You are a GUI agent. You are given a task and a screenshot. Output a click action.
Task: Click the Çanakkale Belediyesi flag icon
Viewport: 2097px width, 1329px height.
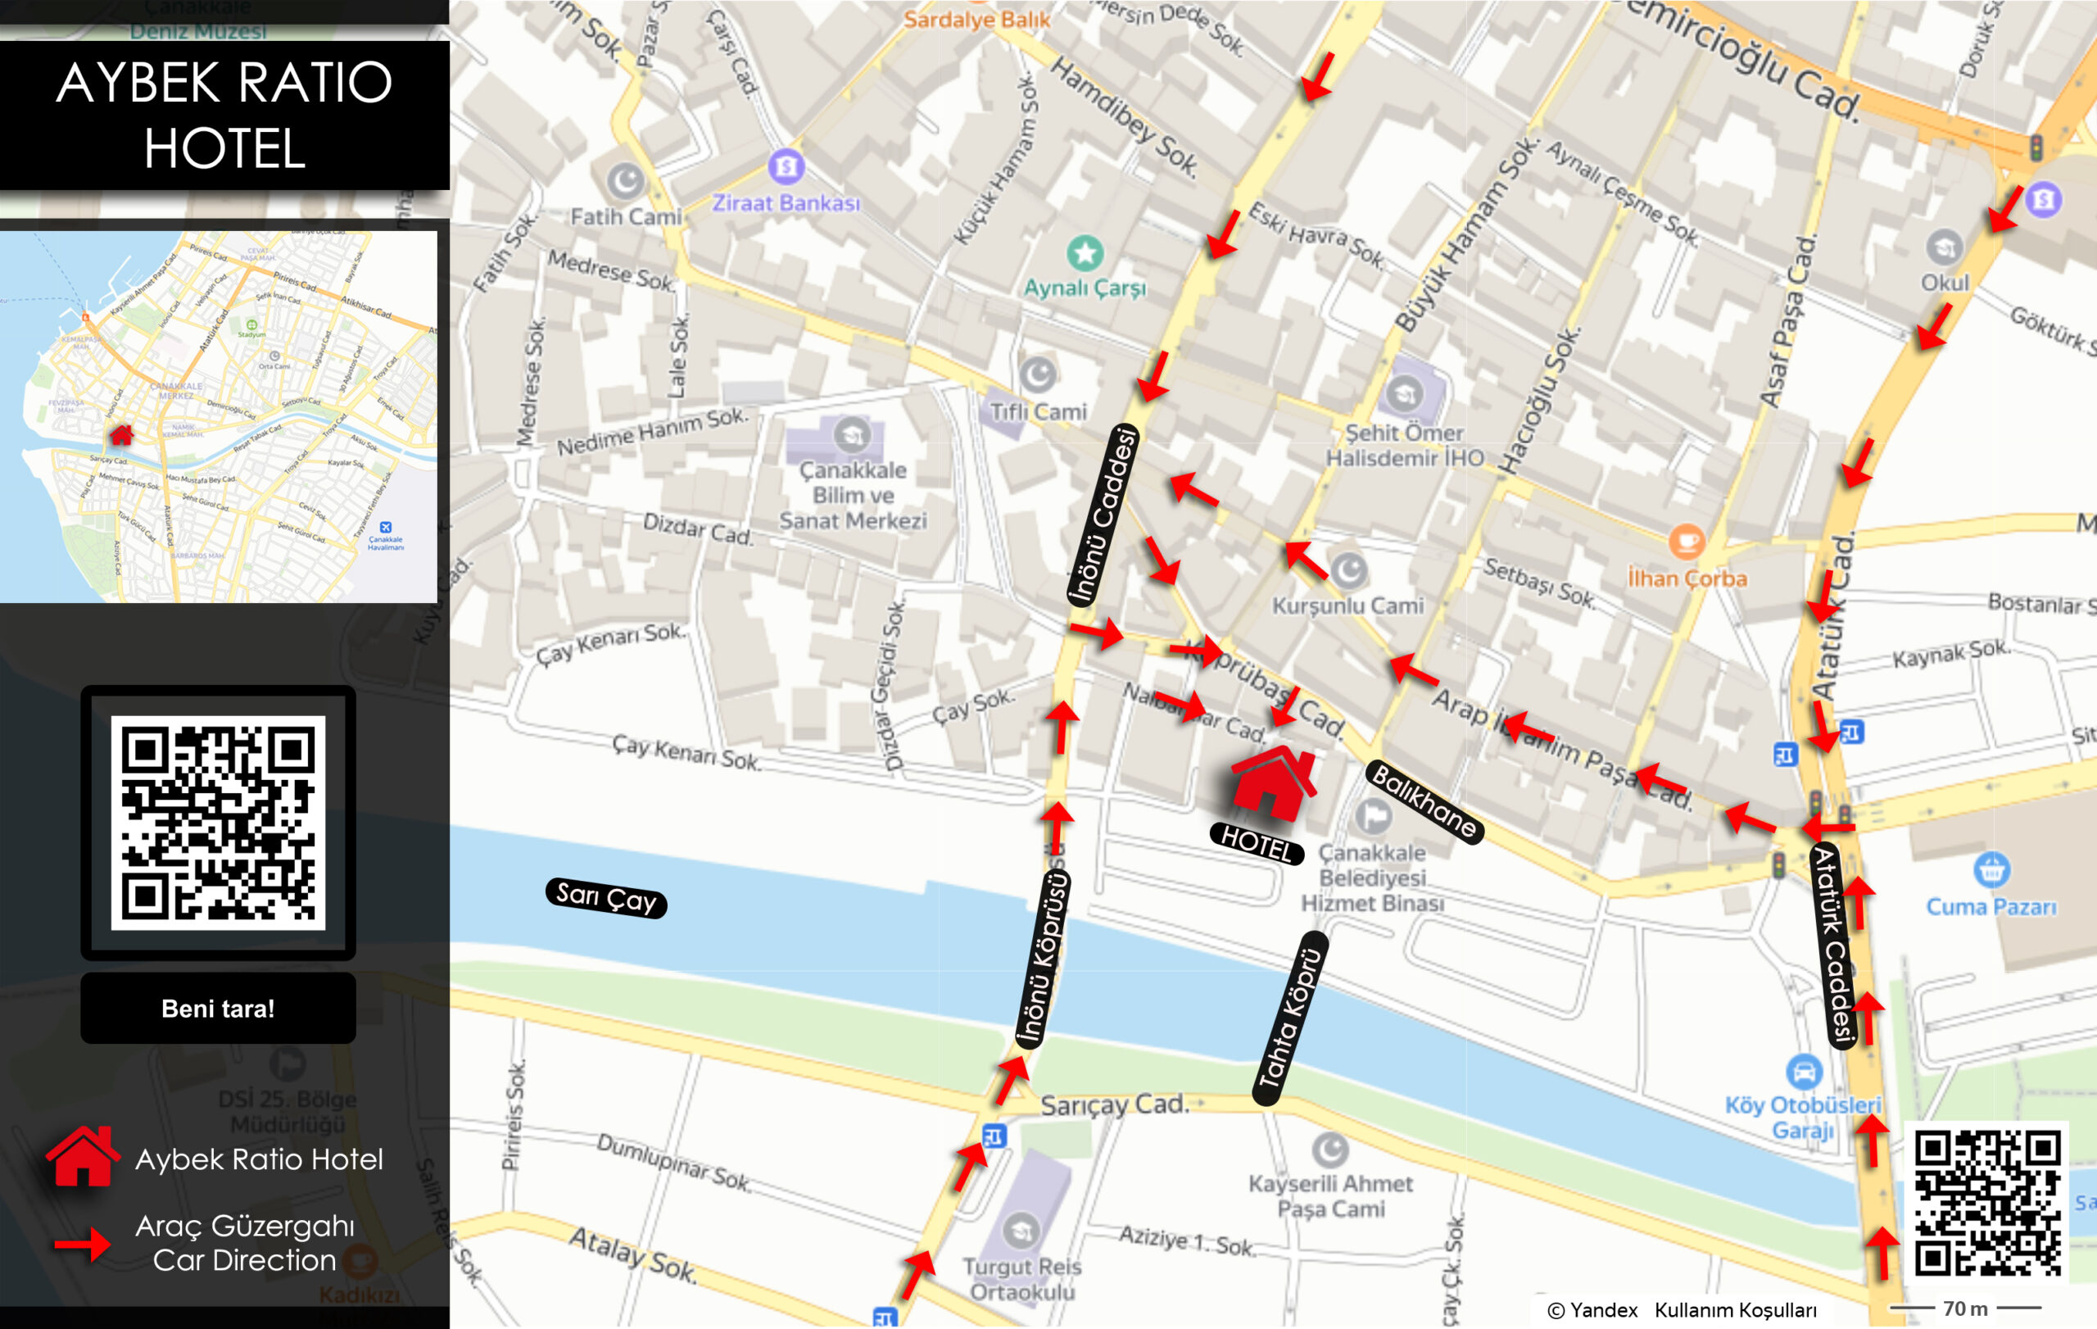pos(1374,817)
